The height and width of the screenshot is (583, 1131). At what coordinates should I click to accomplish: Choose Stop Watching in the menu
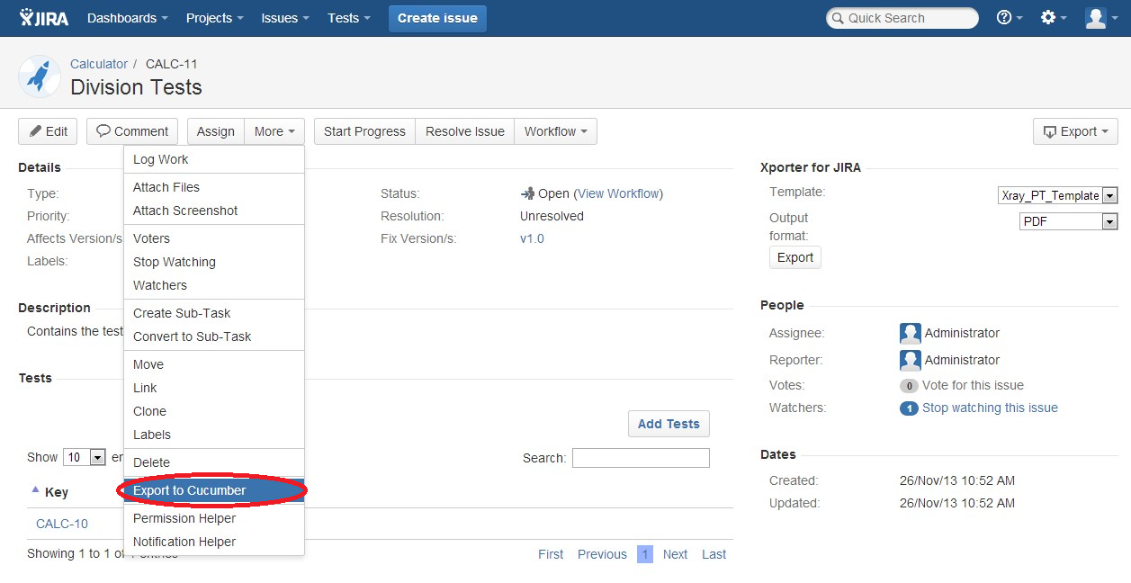coord(214,262)
